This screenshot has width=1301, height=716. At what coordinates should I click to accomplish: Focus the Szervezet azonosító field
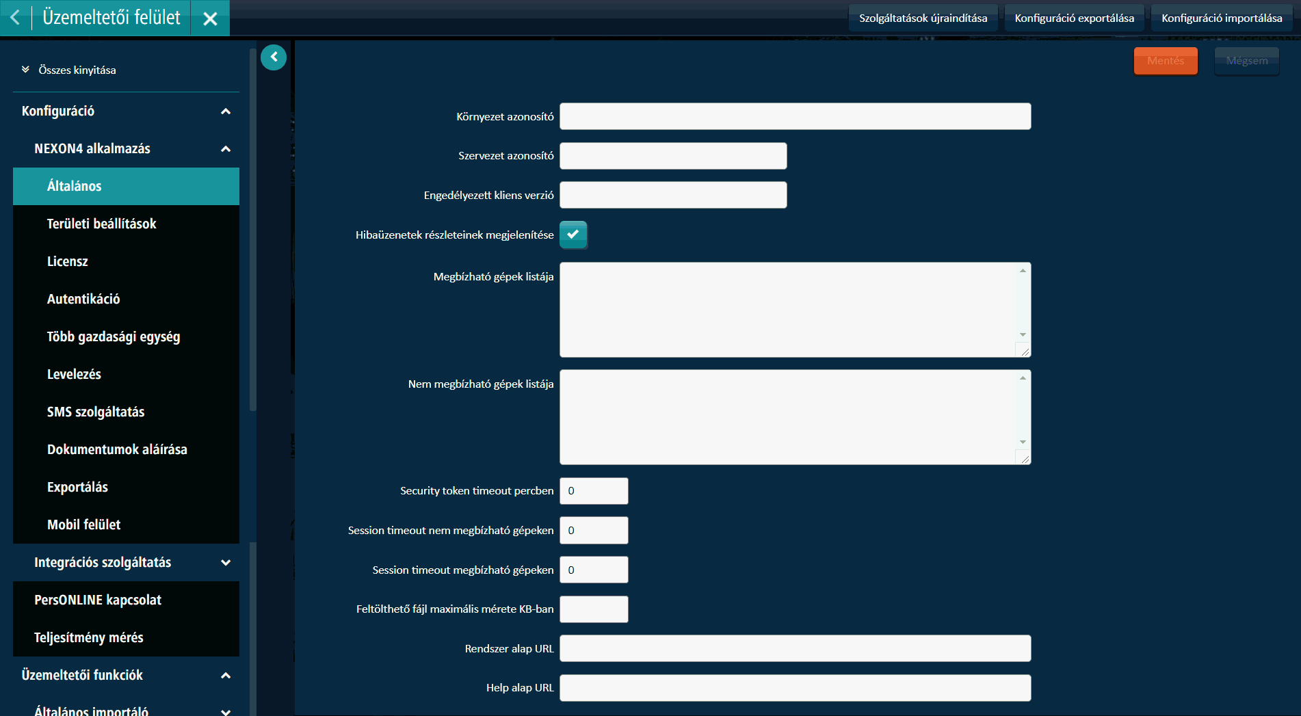coord(673,156)
